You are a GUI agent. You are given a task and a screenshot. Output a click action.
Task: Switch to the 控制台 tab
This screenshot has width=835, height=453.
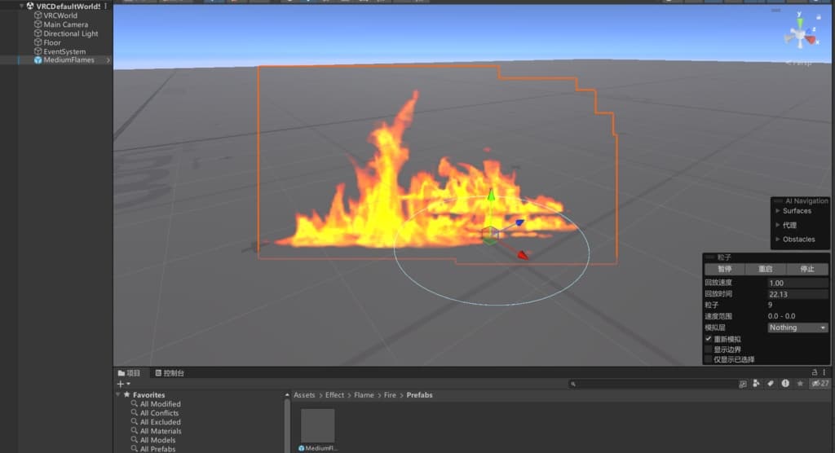(x=170, y=373)
